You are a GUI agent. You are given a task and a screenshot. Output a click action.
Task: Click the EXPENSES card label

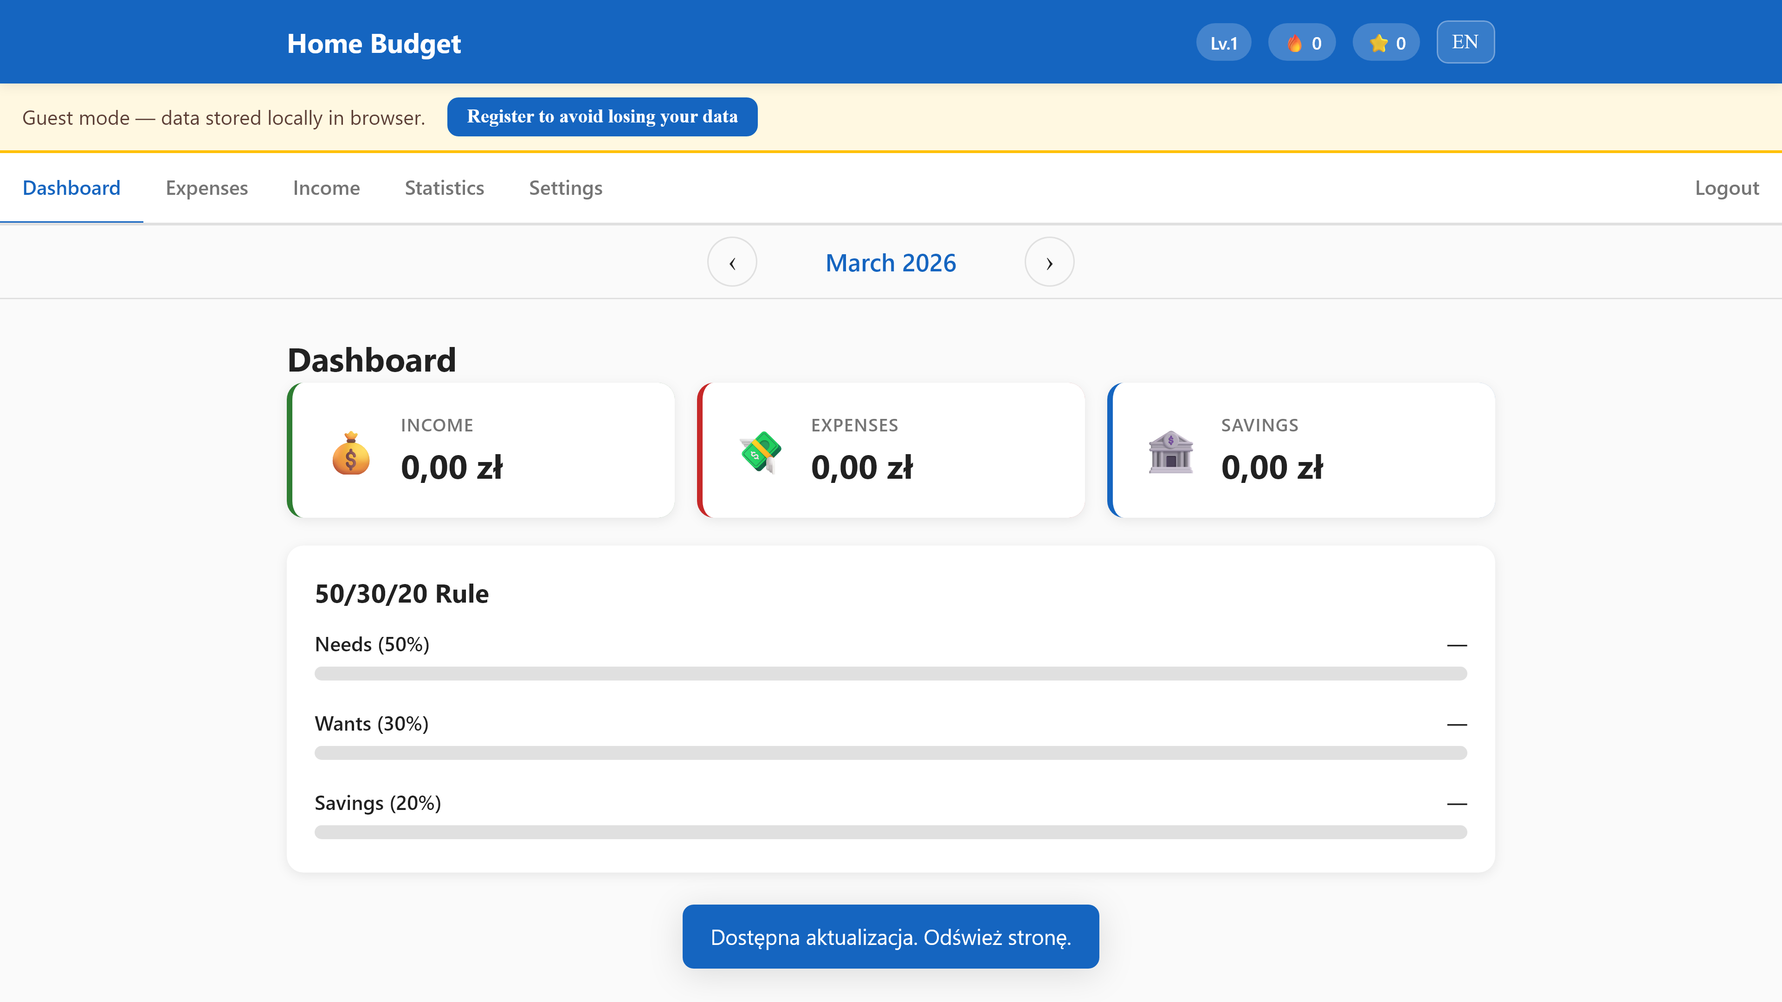coord(855,425)
